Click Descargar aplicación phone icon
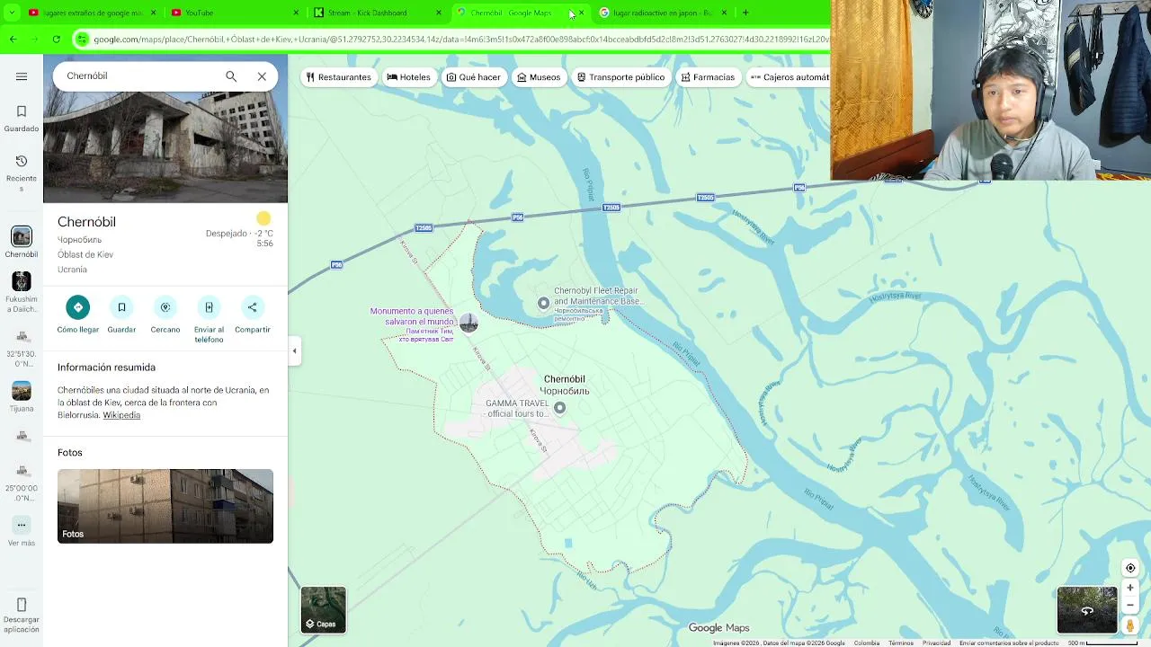The height and width of the screenshot is (647, 1151). [x=22, y=615]
